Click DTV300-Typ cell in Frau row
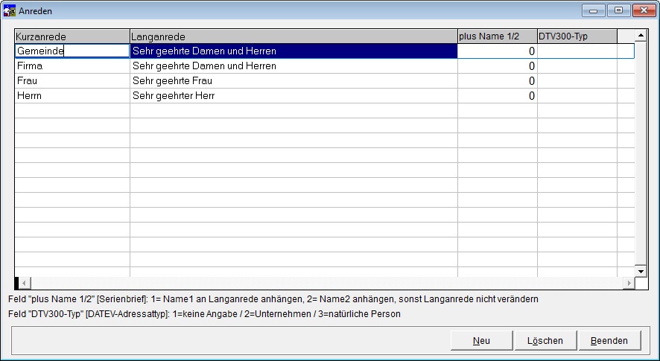 coord(577,81)
